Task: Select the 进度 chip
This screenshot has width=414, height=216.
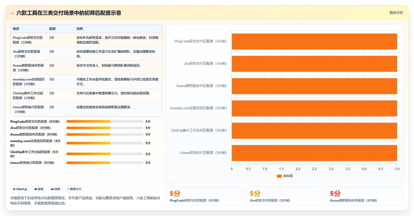Action: [55, 189]
